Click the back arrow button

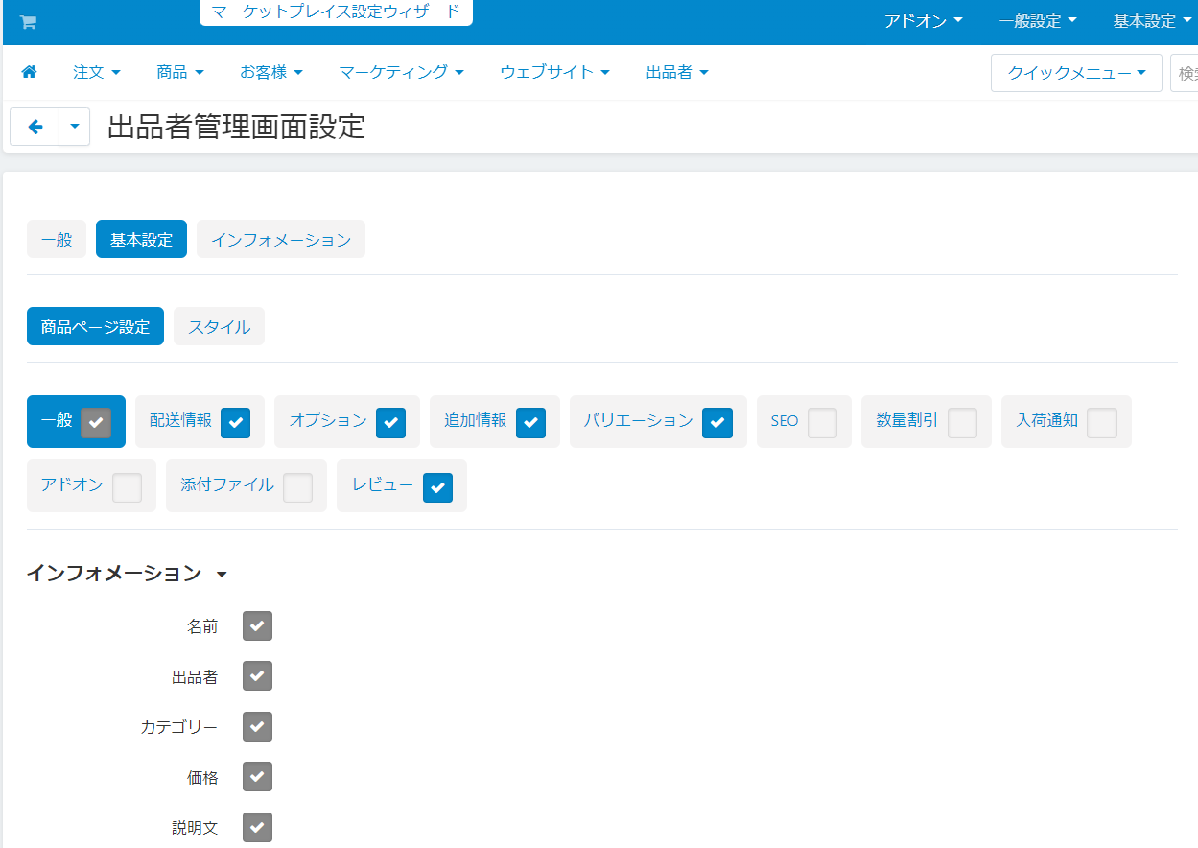point(35,127)
